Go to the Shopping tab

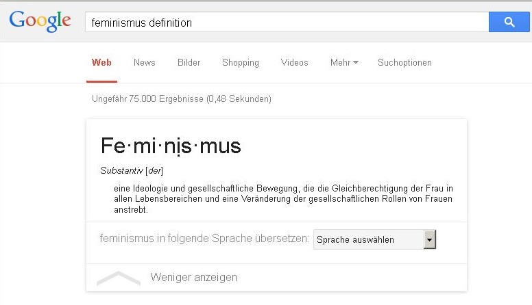click(x=241, y=63)
